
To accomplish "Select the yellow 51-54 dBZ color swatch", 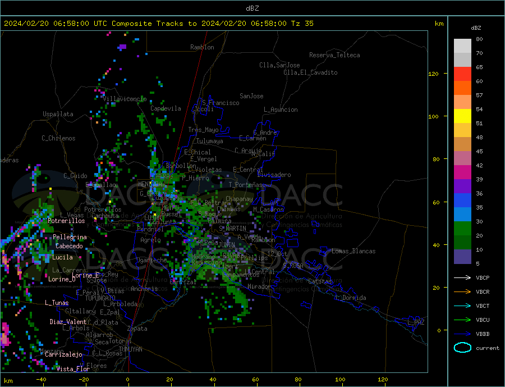I will click(x=462, y=116).
